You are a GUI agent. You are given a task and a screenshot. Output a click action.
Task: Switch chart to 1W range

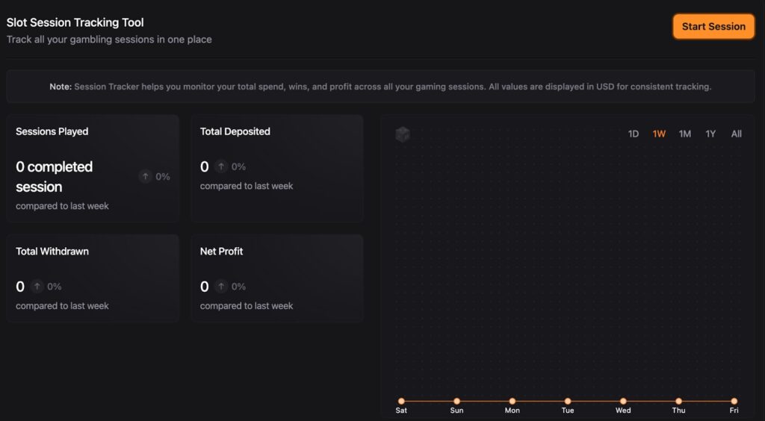click(x=659, y=134)
